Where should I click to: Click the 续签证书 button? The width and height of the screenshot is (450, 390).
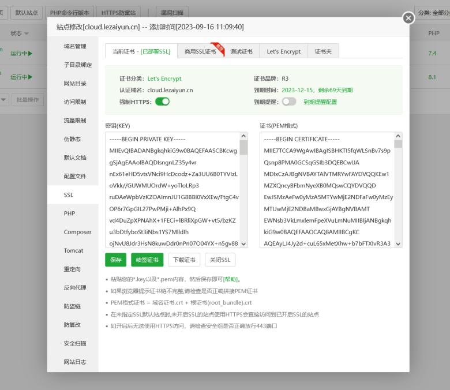click(147, 260)
